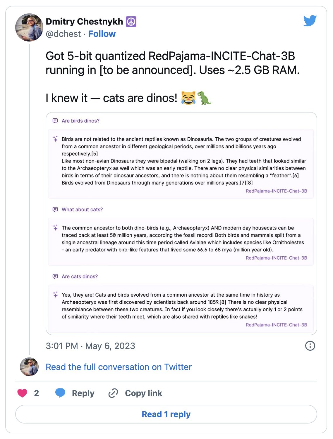
Task: Click the 'Reply' text label
Action: (x=83, y=393)
